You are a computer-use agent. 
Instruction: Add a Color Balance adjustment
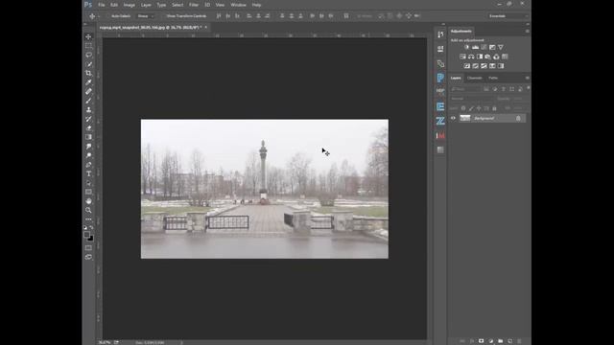tap(471, 57)
